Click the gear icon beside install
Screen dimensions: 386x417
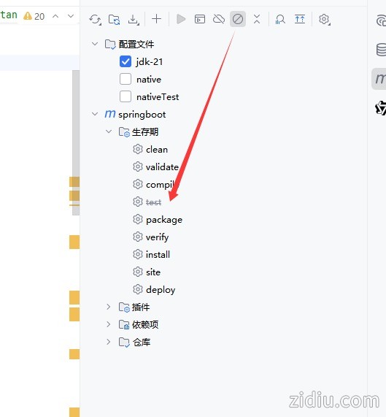click(x=138, y=254)
